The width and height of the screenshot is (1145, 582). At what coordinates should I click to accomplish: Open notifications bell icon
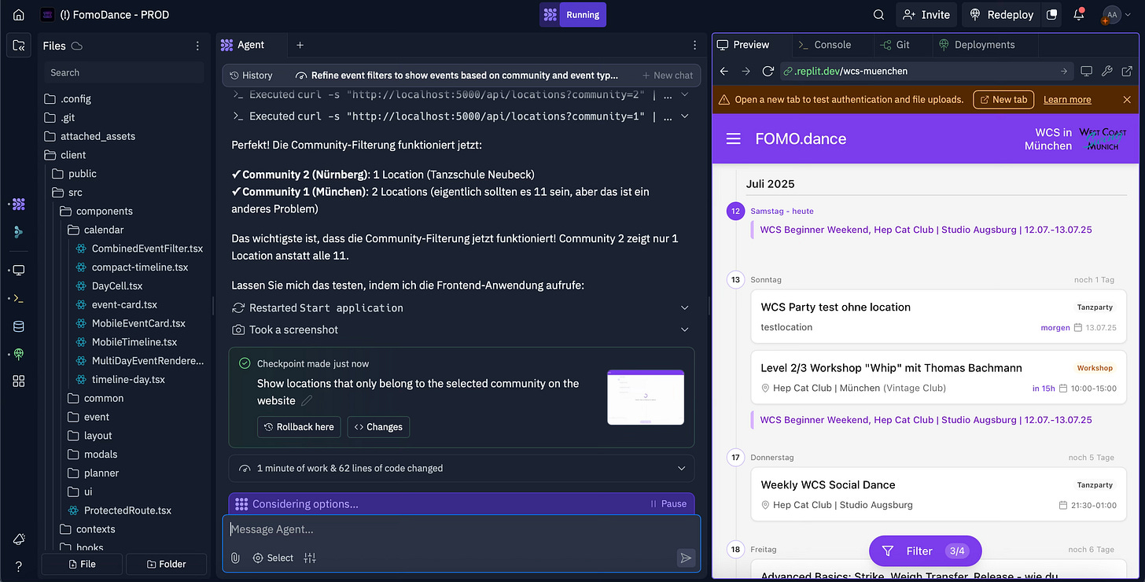pyautogui.click(x=1079, y=14)
